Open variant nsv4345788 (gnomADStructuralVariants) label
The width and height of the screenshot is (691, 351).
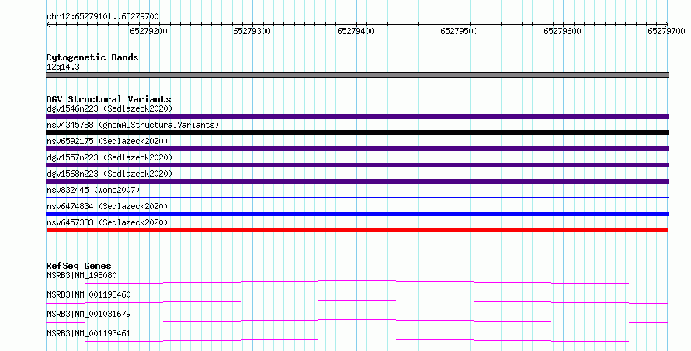coord(133,125)
